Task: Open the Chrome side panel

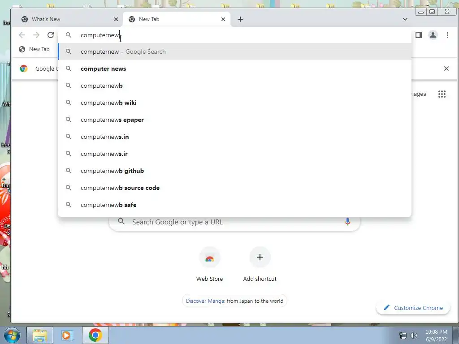Action: pos(419,35)
